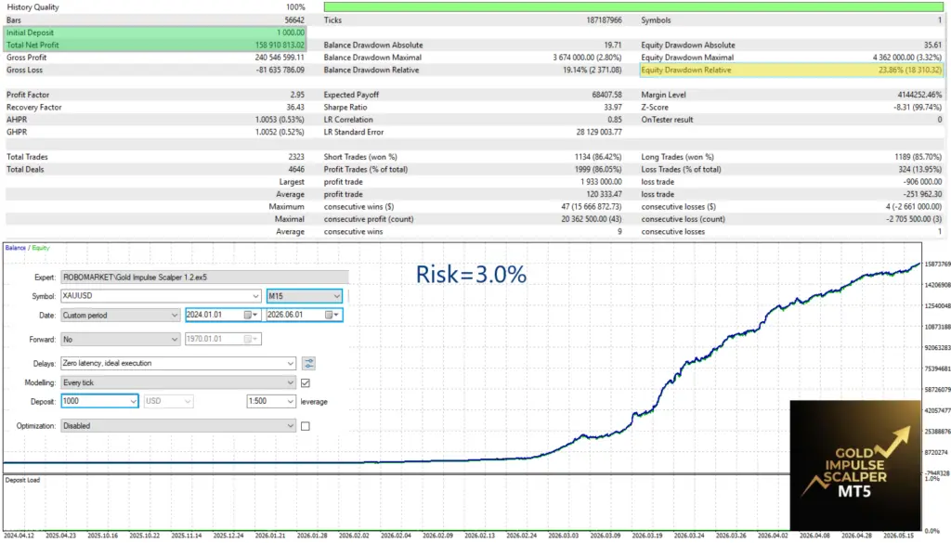Click the Gross Loss value -81 635 786.09
951x543 pixels.
(280, 71)
